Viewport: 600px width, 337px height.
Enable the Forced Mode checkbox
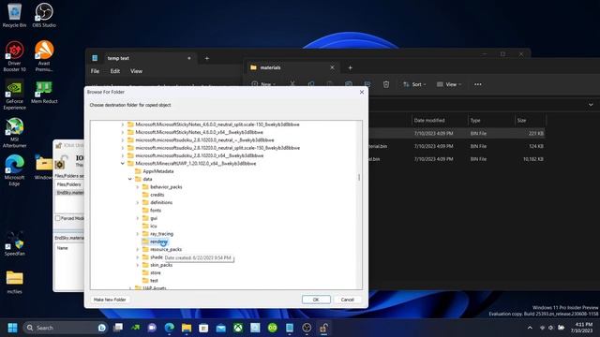[x=58, y=218]
